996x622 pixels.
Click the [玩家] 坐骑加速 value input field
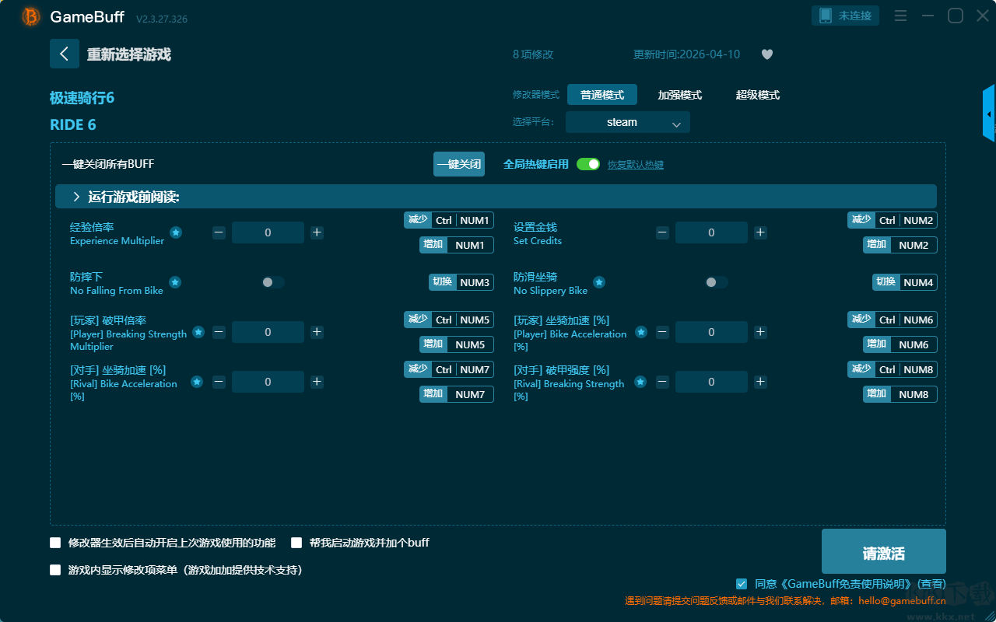point(711,332)
